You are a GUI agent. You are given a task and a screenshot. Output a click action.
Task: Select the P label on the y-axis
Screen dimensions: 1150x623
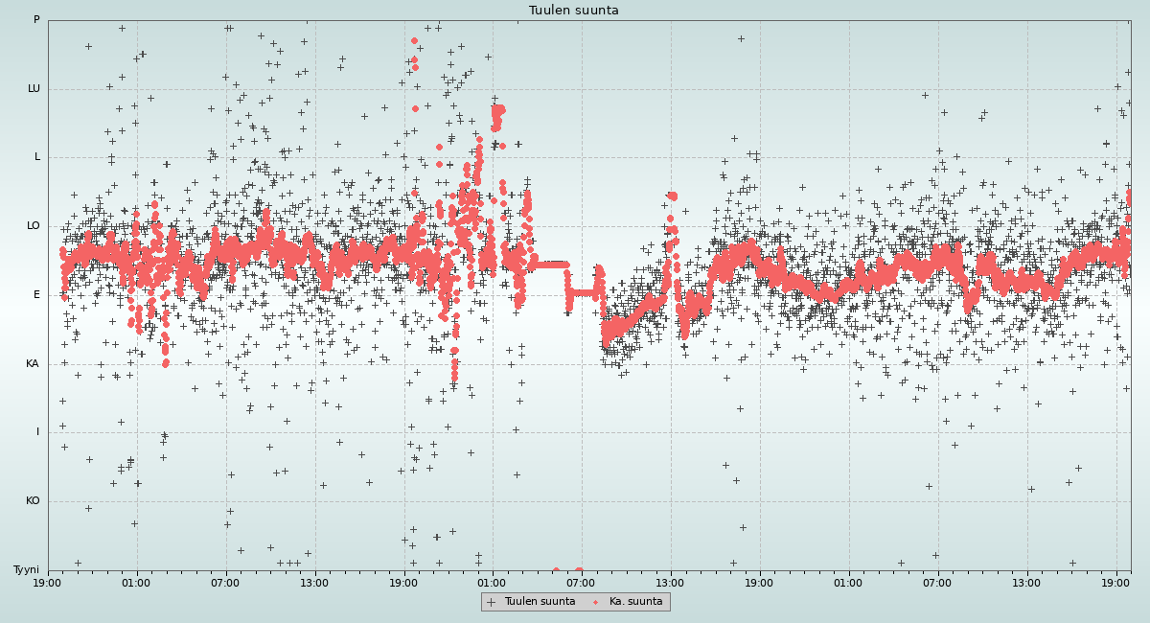36,20
